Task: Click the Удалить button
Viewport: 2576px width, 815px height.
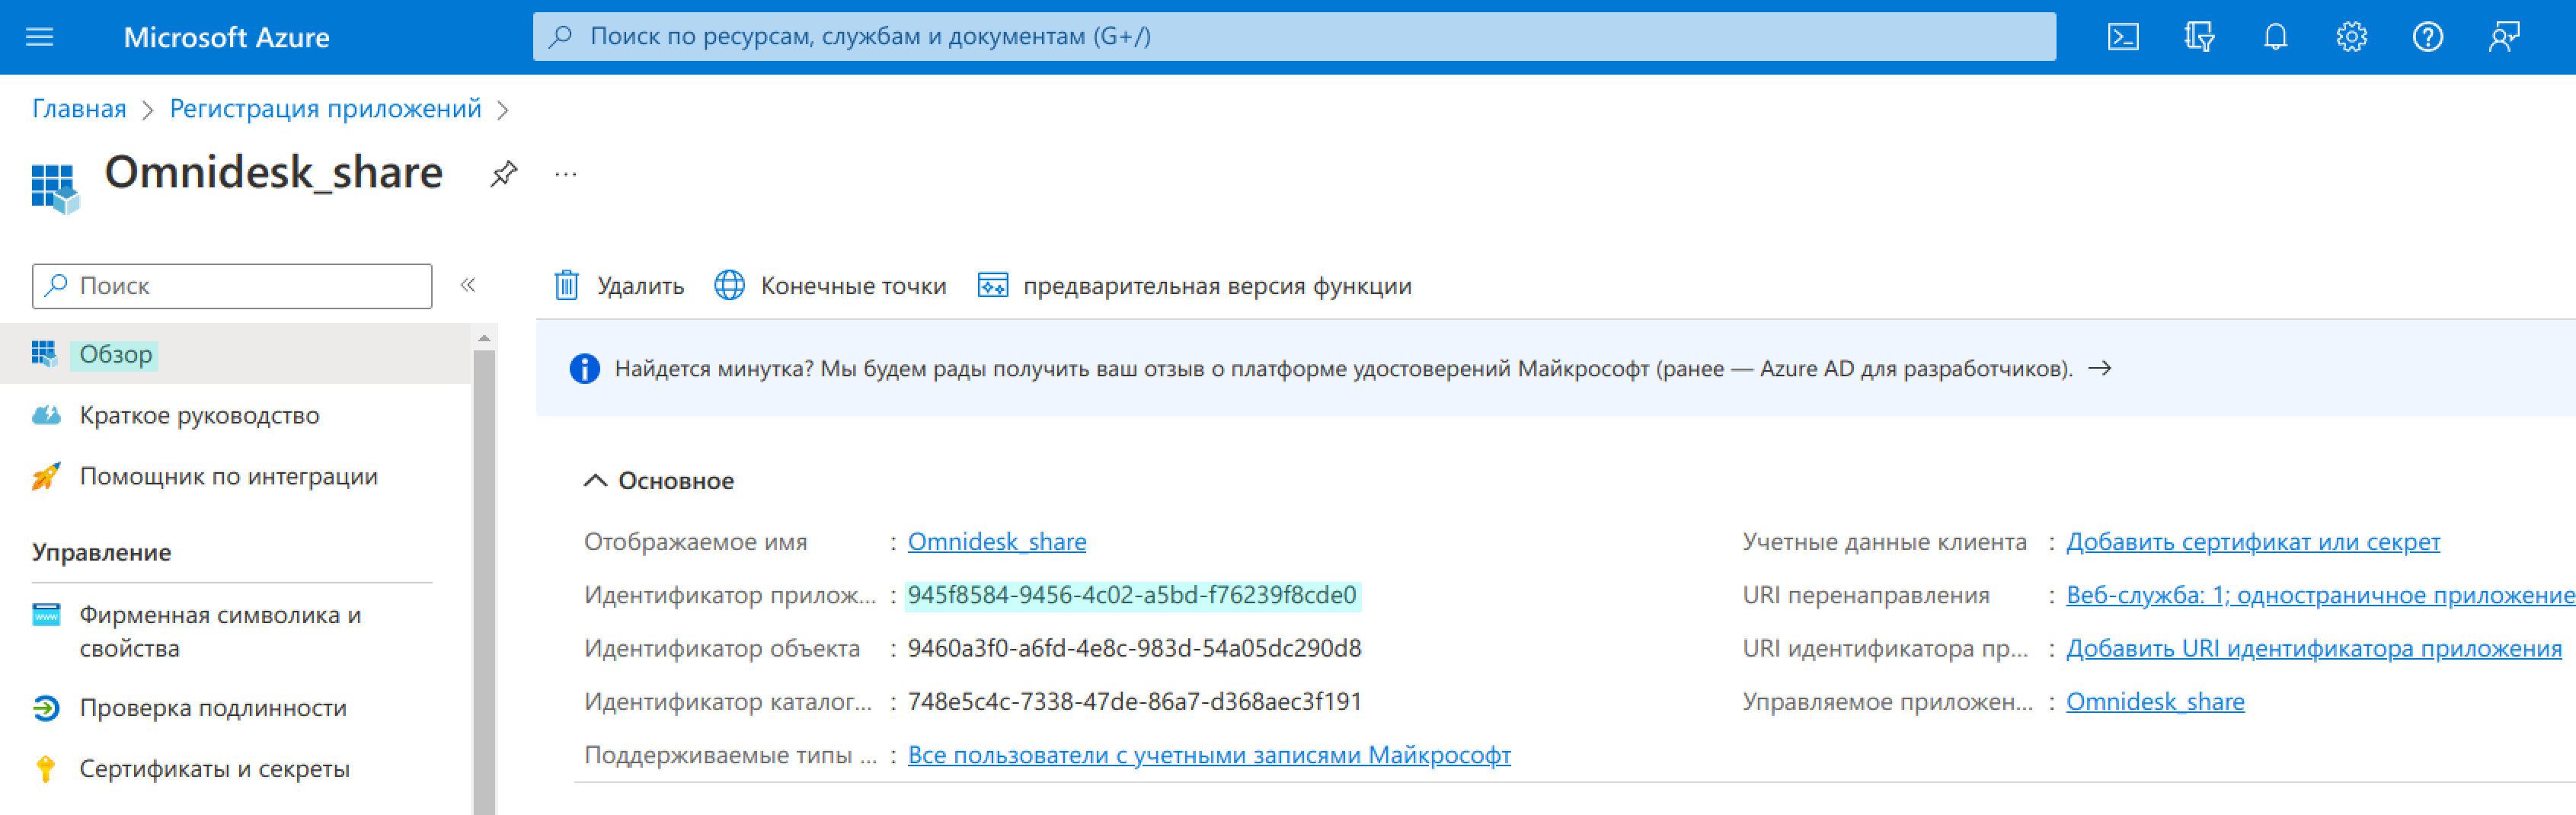Action: (619, 285)
